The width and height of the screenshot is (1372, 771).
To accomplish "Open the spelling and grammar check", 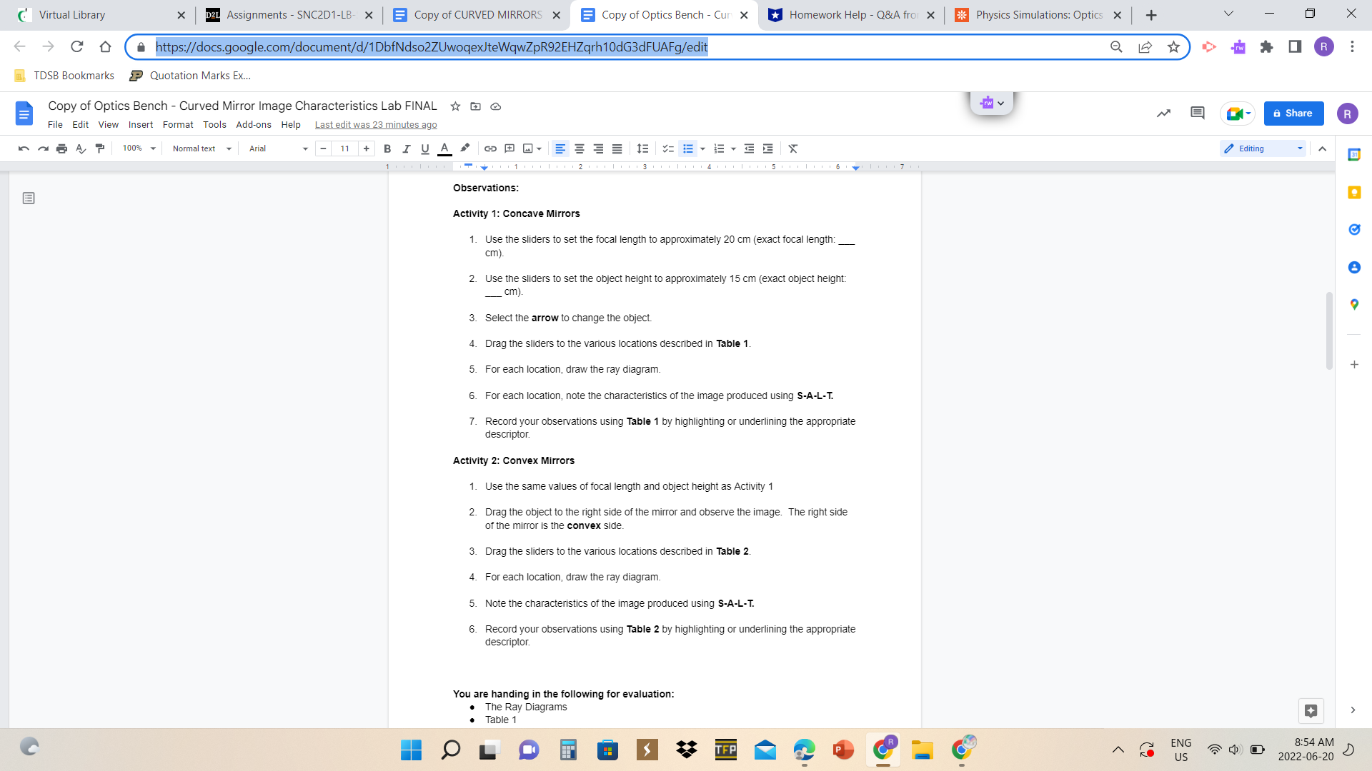I will [x=81, y=148].
